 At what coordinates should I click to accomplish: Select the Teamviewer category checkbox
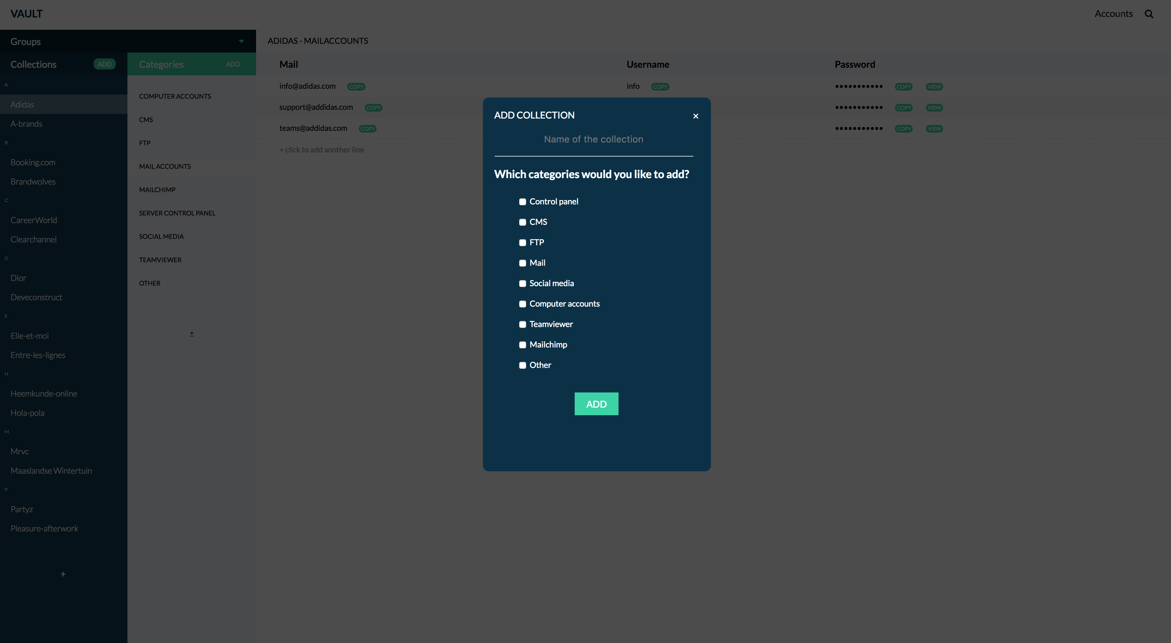point(522,325)
